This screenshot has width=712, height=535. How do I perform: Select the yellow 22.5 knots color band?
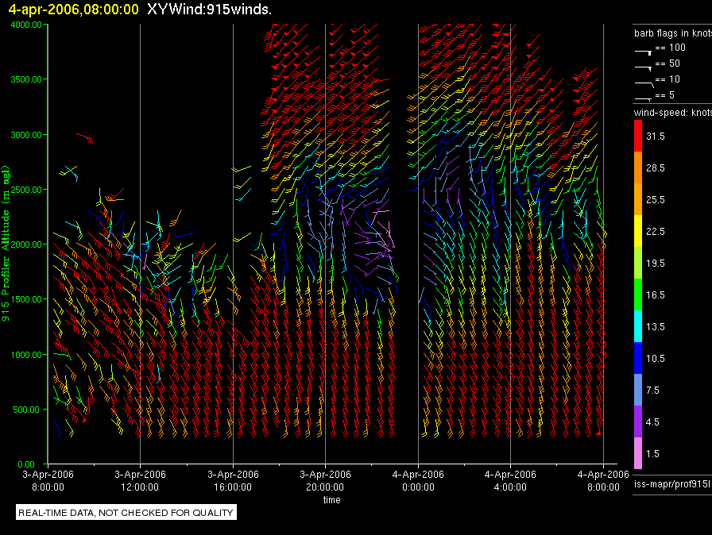pyautogui.click(x=638, y=231)
